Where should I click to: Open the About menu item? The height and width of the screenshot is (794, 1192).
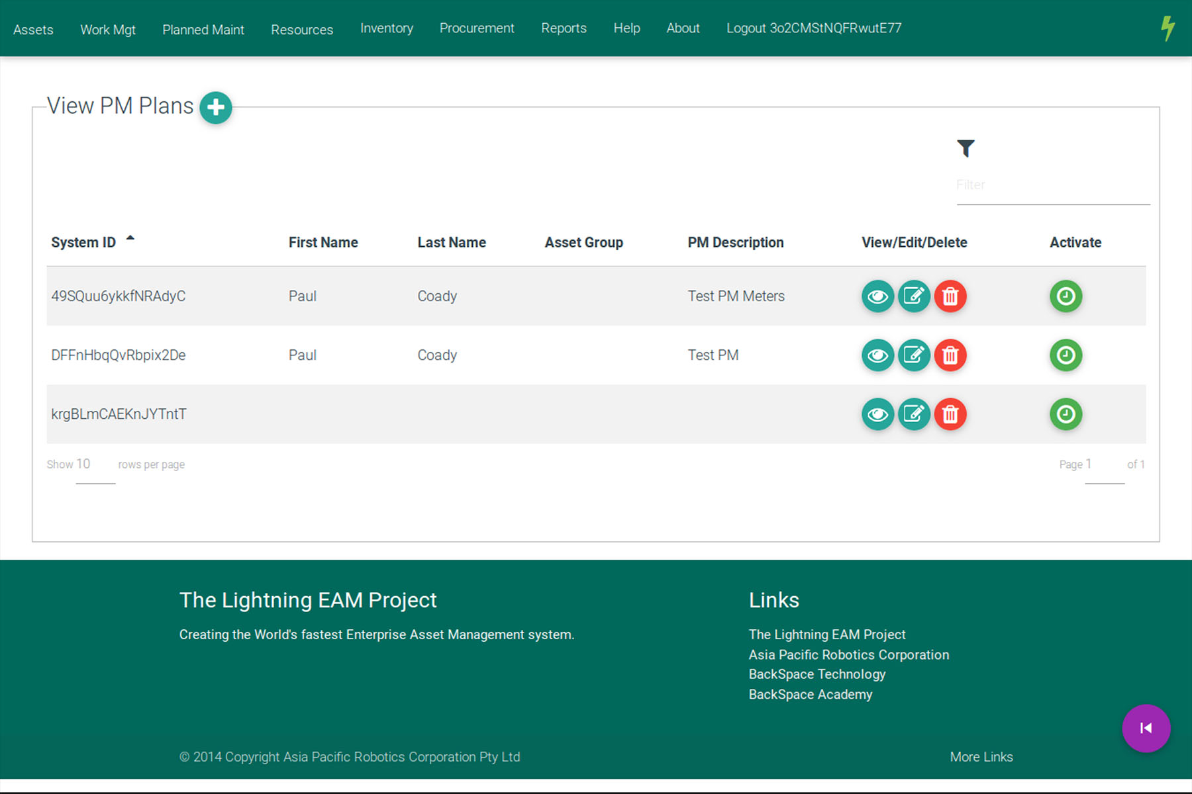(683, 28)
